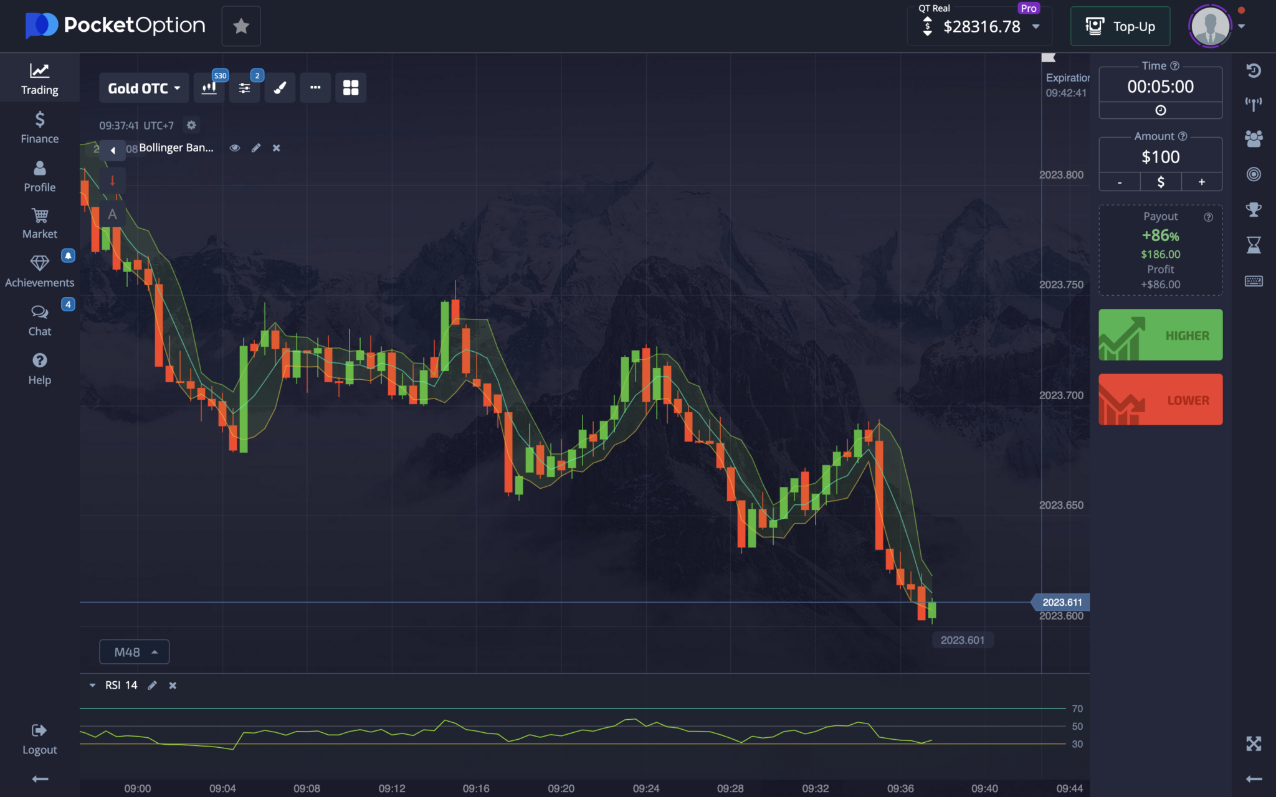
Task: Open trade history via clock-arrow icon
Action: [x=1255, y=70]
